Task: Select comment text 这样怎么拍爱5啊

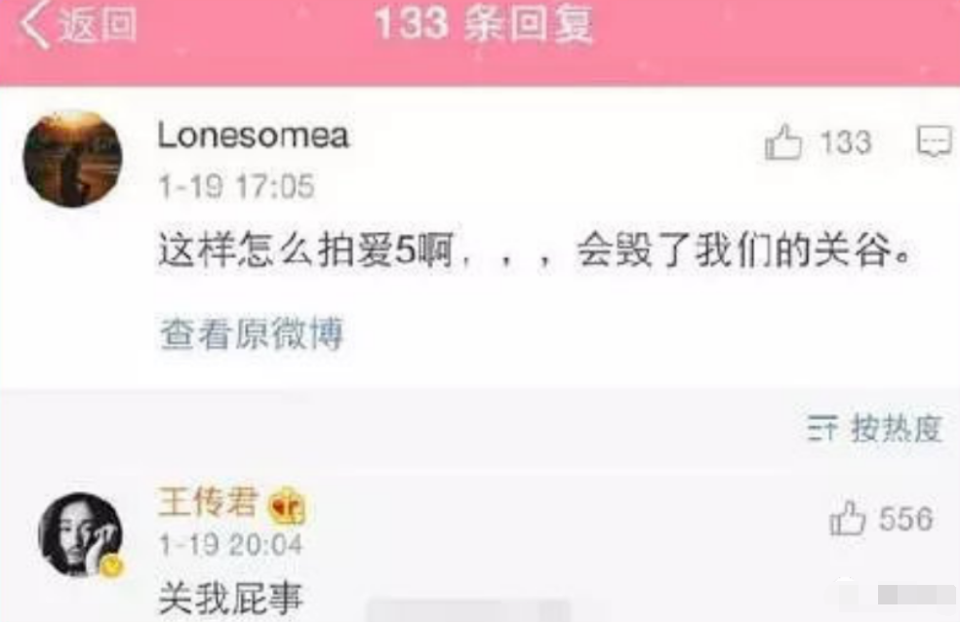Action: 305,251
